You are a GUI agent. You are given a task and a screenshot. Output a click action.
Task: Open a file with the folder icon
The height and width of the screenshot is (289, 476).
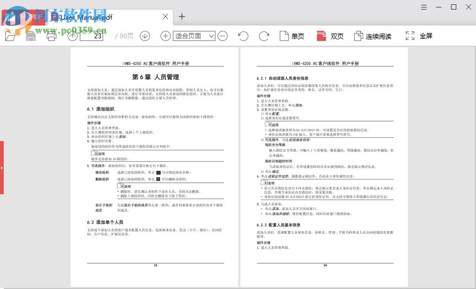click(x=10, y=36)
